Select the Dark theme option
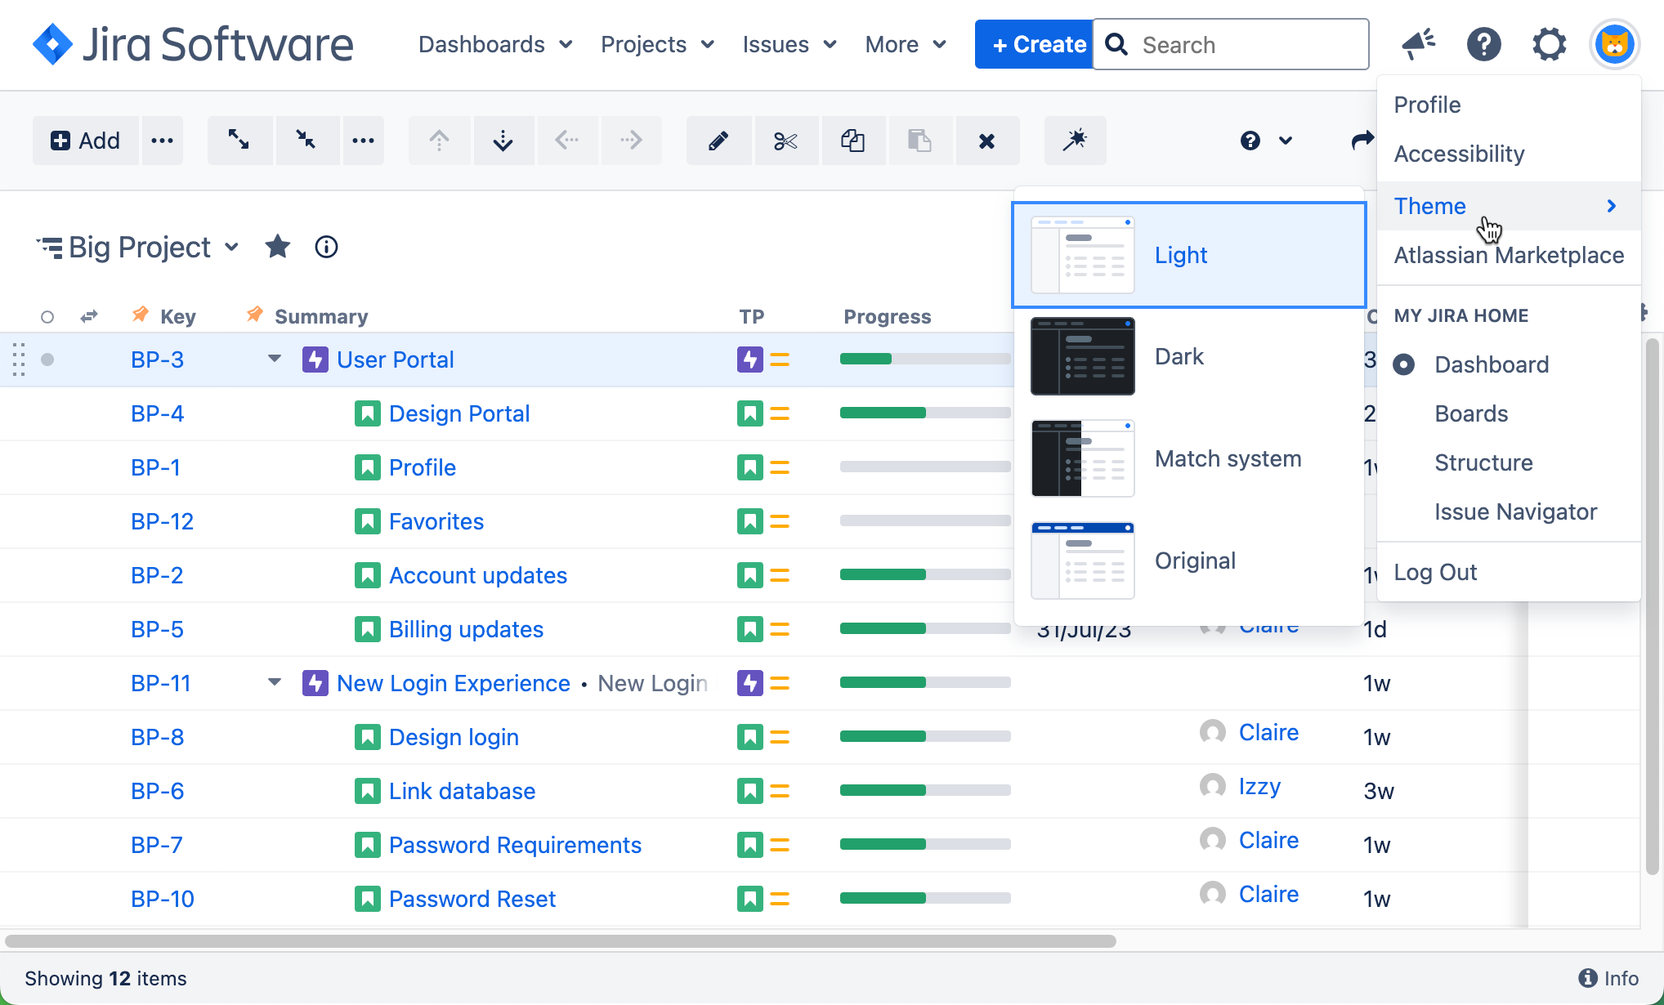Viewport: 1664px width, 1005px height. pos(1179,356)
